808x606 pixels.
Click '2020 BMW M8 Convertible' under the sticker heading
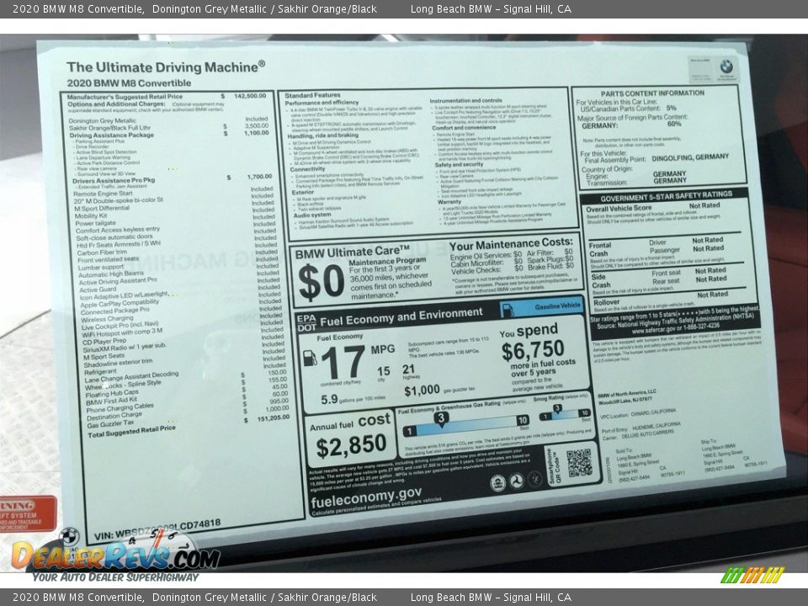(x=129, y=83)
